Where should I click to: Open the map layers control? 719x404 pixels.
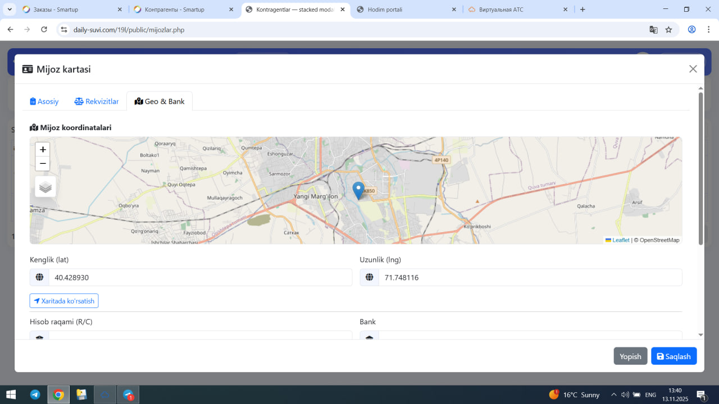pyautogui.click(x=45, y=187)
